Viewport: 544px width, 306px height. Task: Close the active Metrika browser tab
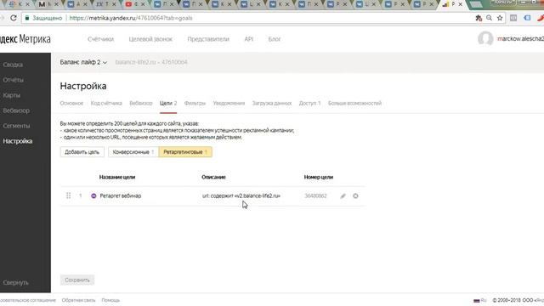point(461,4)
